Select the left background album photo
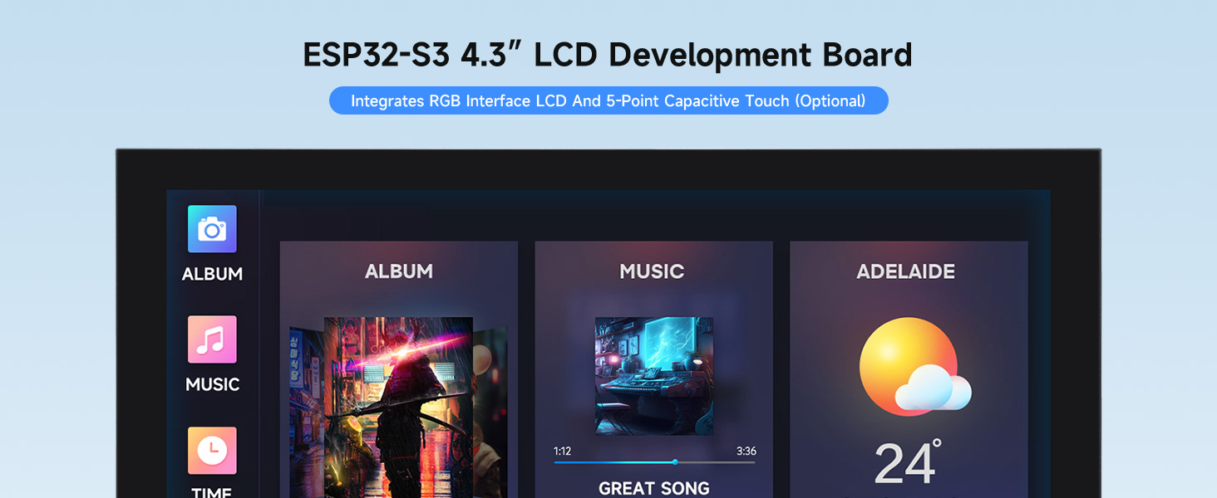The image size is (1217, 498). [306, 413]
